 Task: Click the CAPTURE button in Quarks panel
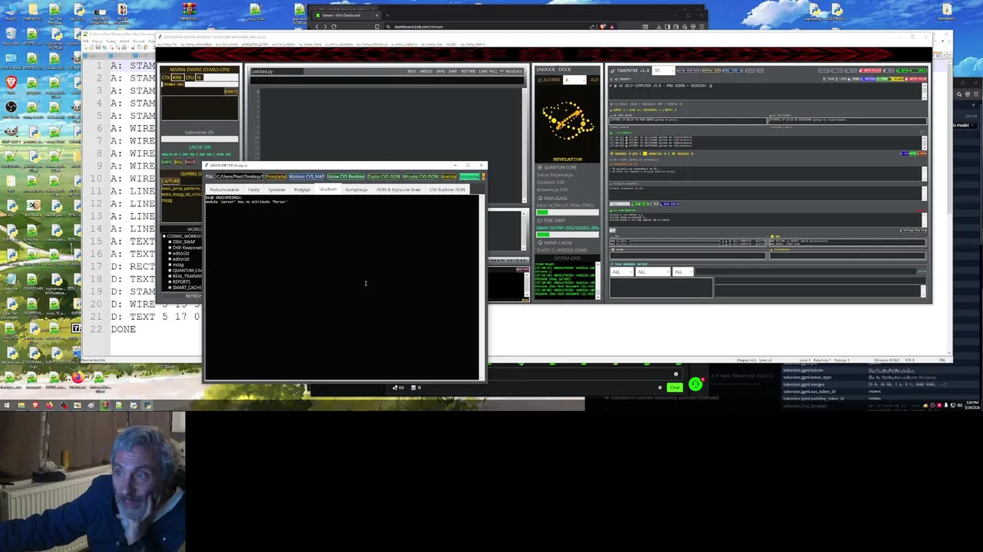click(x=170, y=181)
